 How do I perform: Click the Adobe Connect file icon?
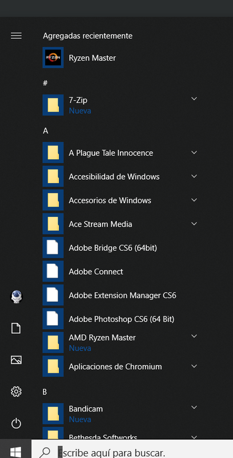pyautogui.click(x=53, y=271)
